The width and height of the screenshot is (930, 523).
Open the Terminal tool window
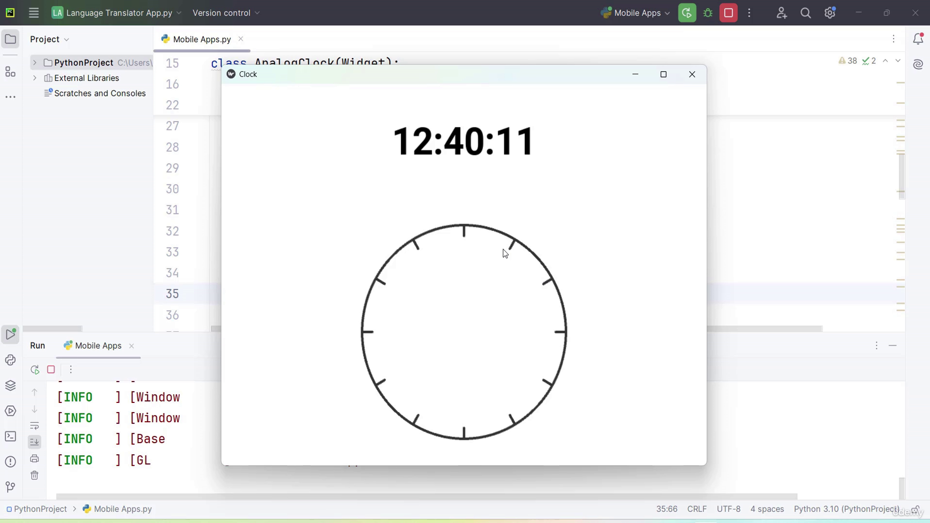click(x=10, y=436)
